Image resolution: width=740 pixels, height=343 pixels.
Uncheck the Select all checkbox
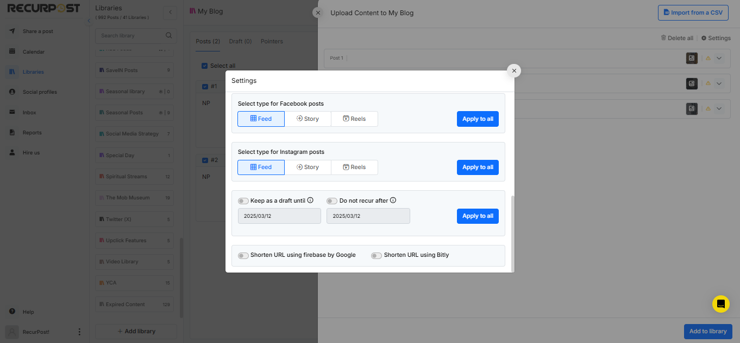pyautogui.click(x=204, y=66)
